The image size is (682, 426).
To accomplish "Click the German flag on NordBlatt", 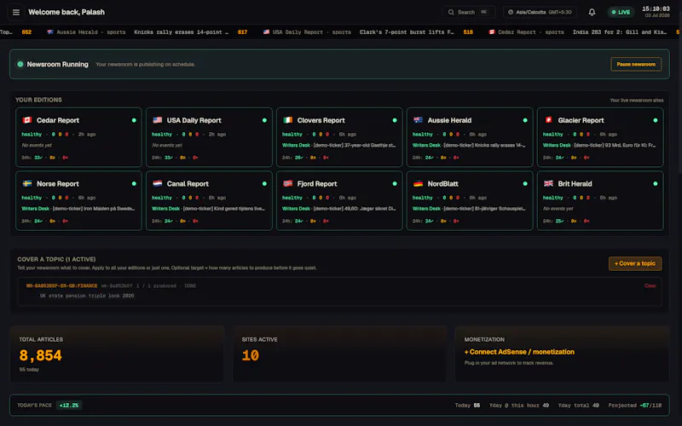I will [418, 183].
